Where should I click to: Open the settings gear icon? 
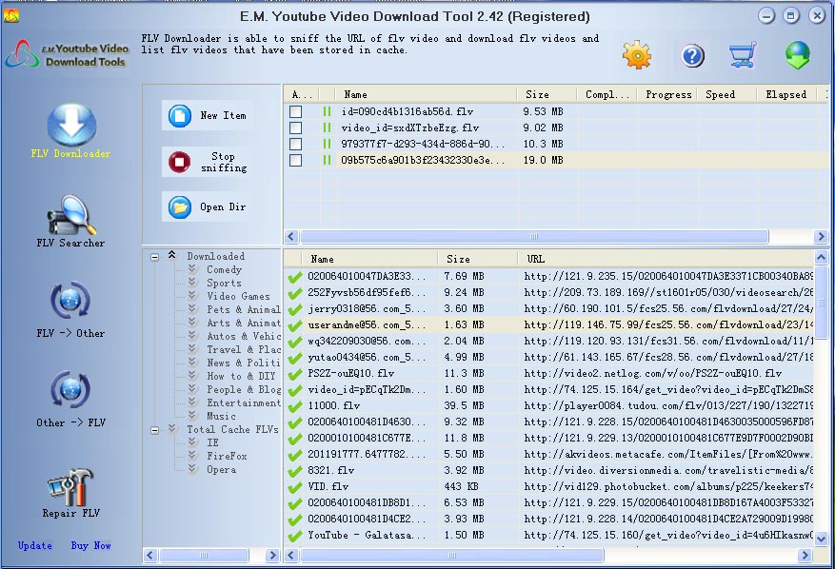tap(636, 54)
